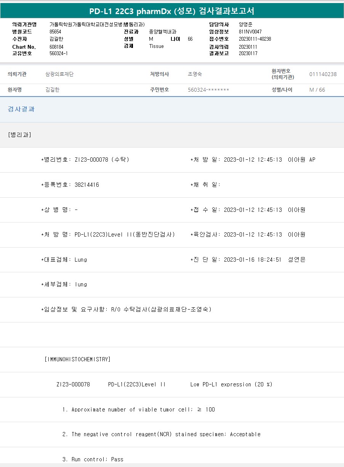Viewport: 344px width, 467px height.
Task: Select the 검사결과 section header
Action: 21,109
